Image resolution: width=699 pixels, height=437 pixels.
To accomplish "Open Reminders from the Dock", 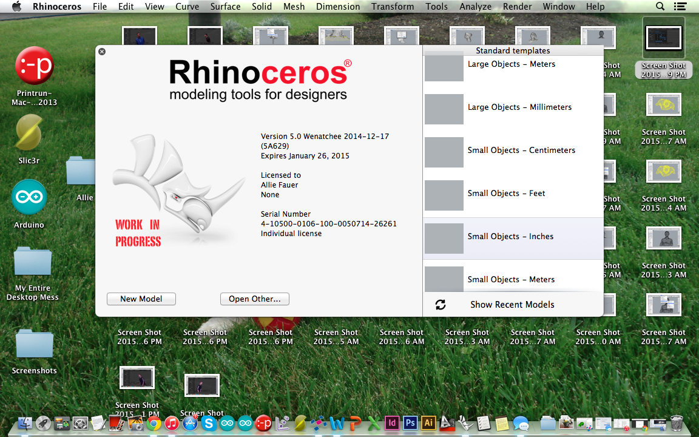I will [484, 423].
